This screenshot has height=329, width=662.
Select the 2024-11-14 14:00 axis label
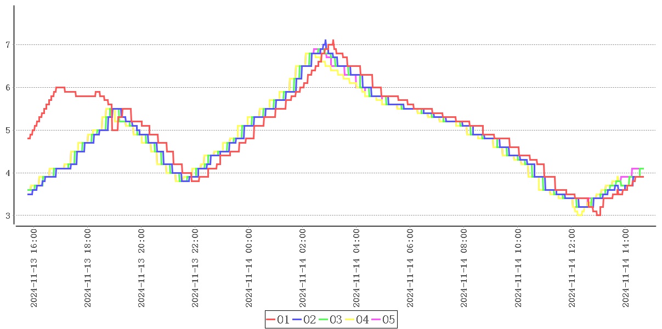pyautogui.click(x=626, y=268)
